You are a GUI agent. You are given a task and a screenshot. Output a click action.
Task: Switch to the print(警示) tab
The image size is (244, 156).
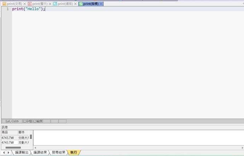coord(40,4)
